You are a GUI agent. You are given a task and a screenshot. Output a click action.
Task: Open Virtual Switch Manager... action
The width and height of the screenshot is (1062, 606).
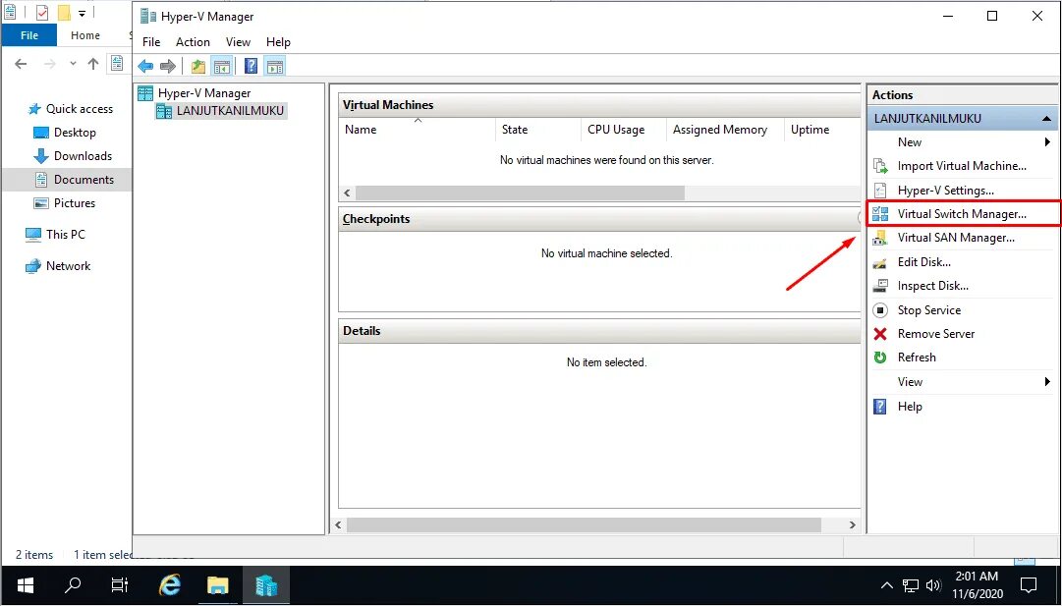(962, 214)
